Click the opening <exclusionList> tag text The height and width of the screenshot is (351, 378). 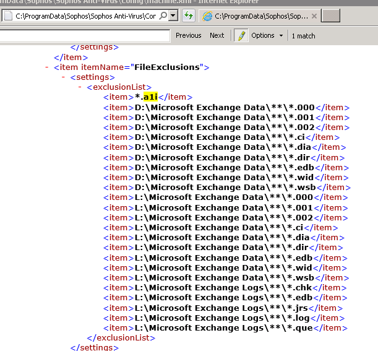coord(119,87)
